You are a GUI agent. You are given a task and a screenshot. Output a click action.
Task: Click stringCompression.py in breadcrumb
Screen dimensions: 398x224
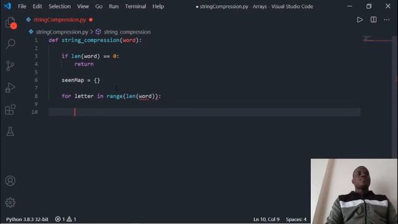click(62, 32)
